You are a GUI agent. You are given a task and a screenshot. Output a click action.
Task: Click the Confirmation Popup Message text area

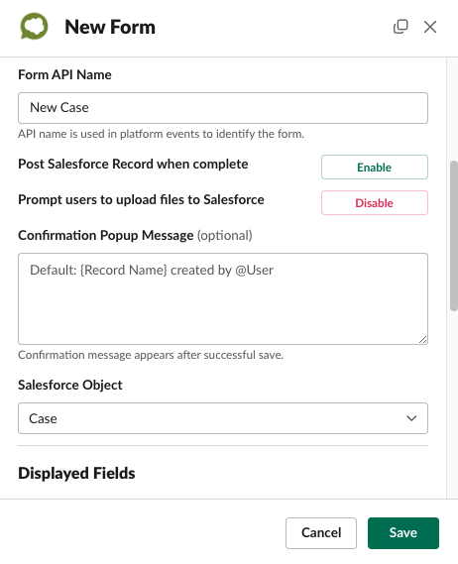click(x=223, y=298)
